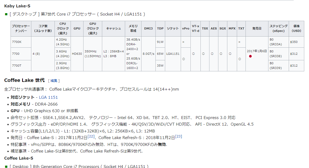The height and width of the screenshot is (168, 309).
Task: Click the B0 (SR339) stepping cell
Action: (278, 66)
